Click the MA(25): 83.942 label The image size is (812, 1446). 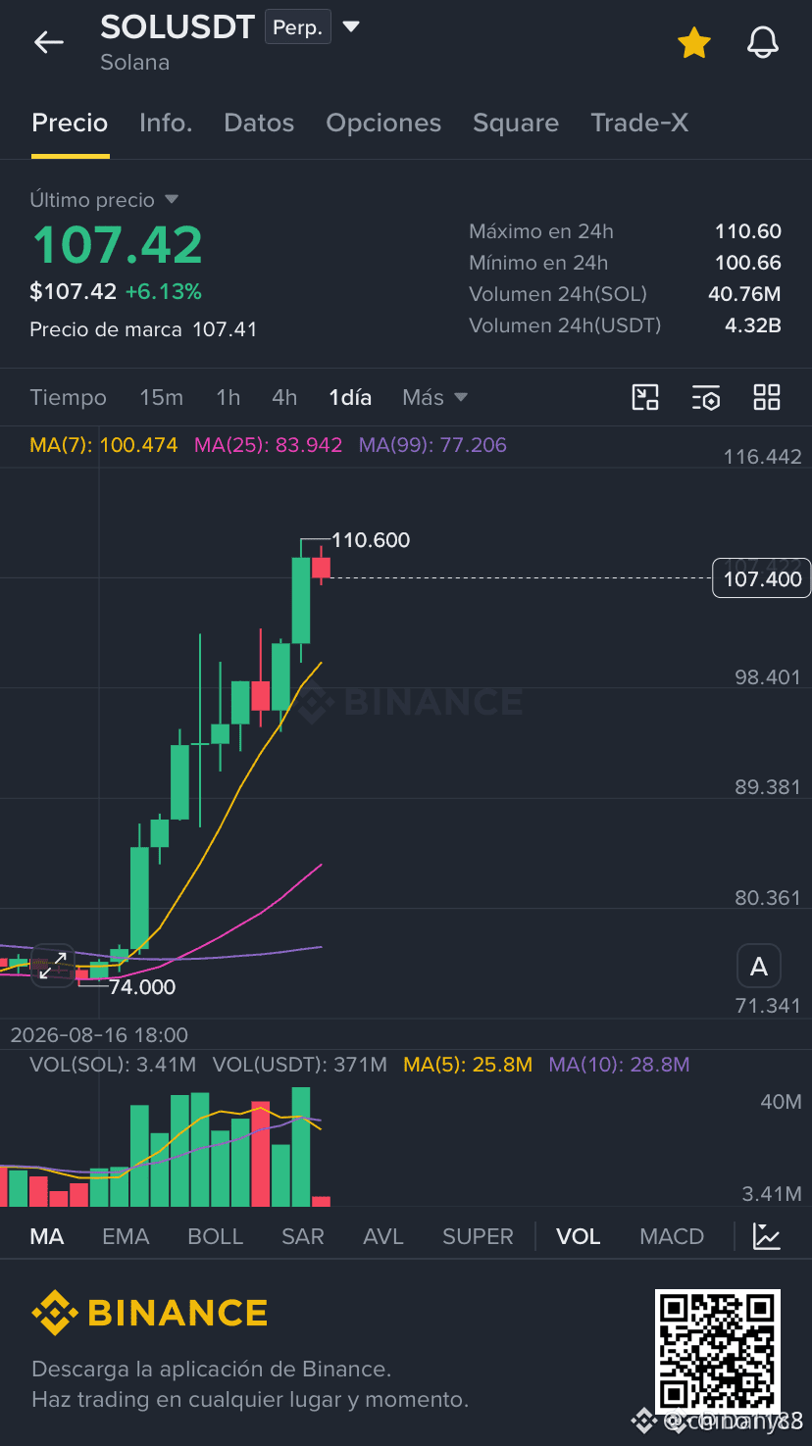pyautogui.click(x=268, y=445)
